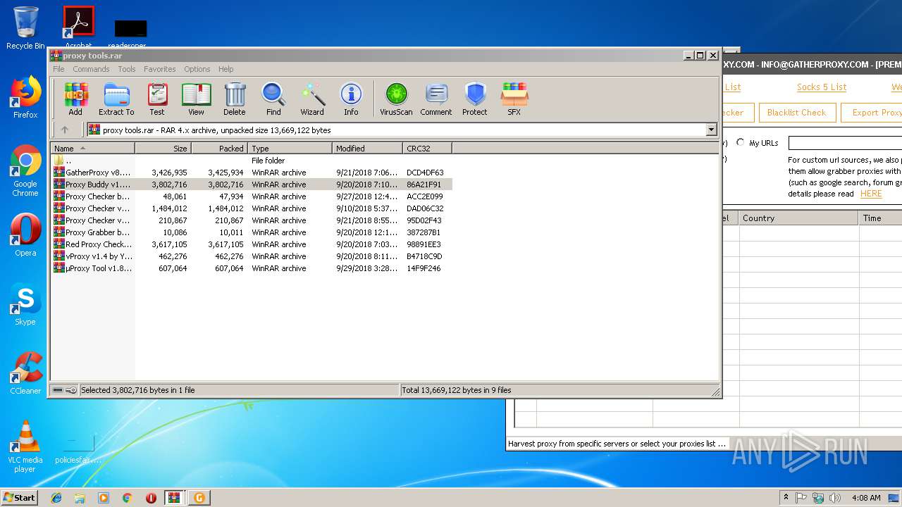Sort by the CRC32 column header
Viewport: 902px width, 507px height.
point(427,149)
